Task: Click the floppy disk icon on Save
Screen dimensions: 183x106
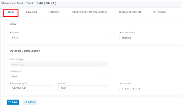Action: (x=10, y=102)
